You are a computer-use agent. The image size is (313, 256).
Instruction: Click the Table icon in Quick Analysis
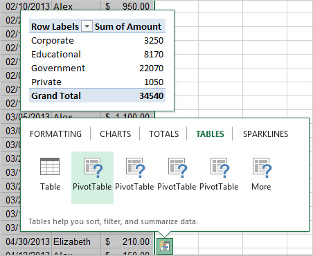pyautogui.click(x=50, y=174)
